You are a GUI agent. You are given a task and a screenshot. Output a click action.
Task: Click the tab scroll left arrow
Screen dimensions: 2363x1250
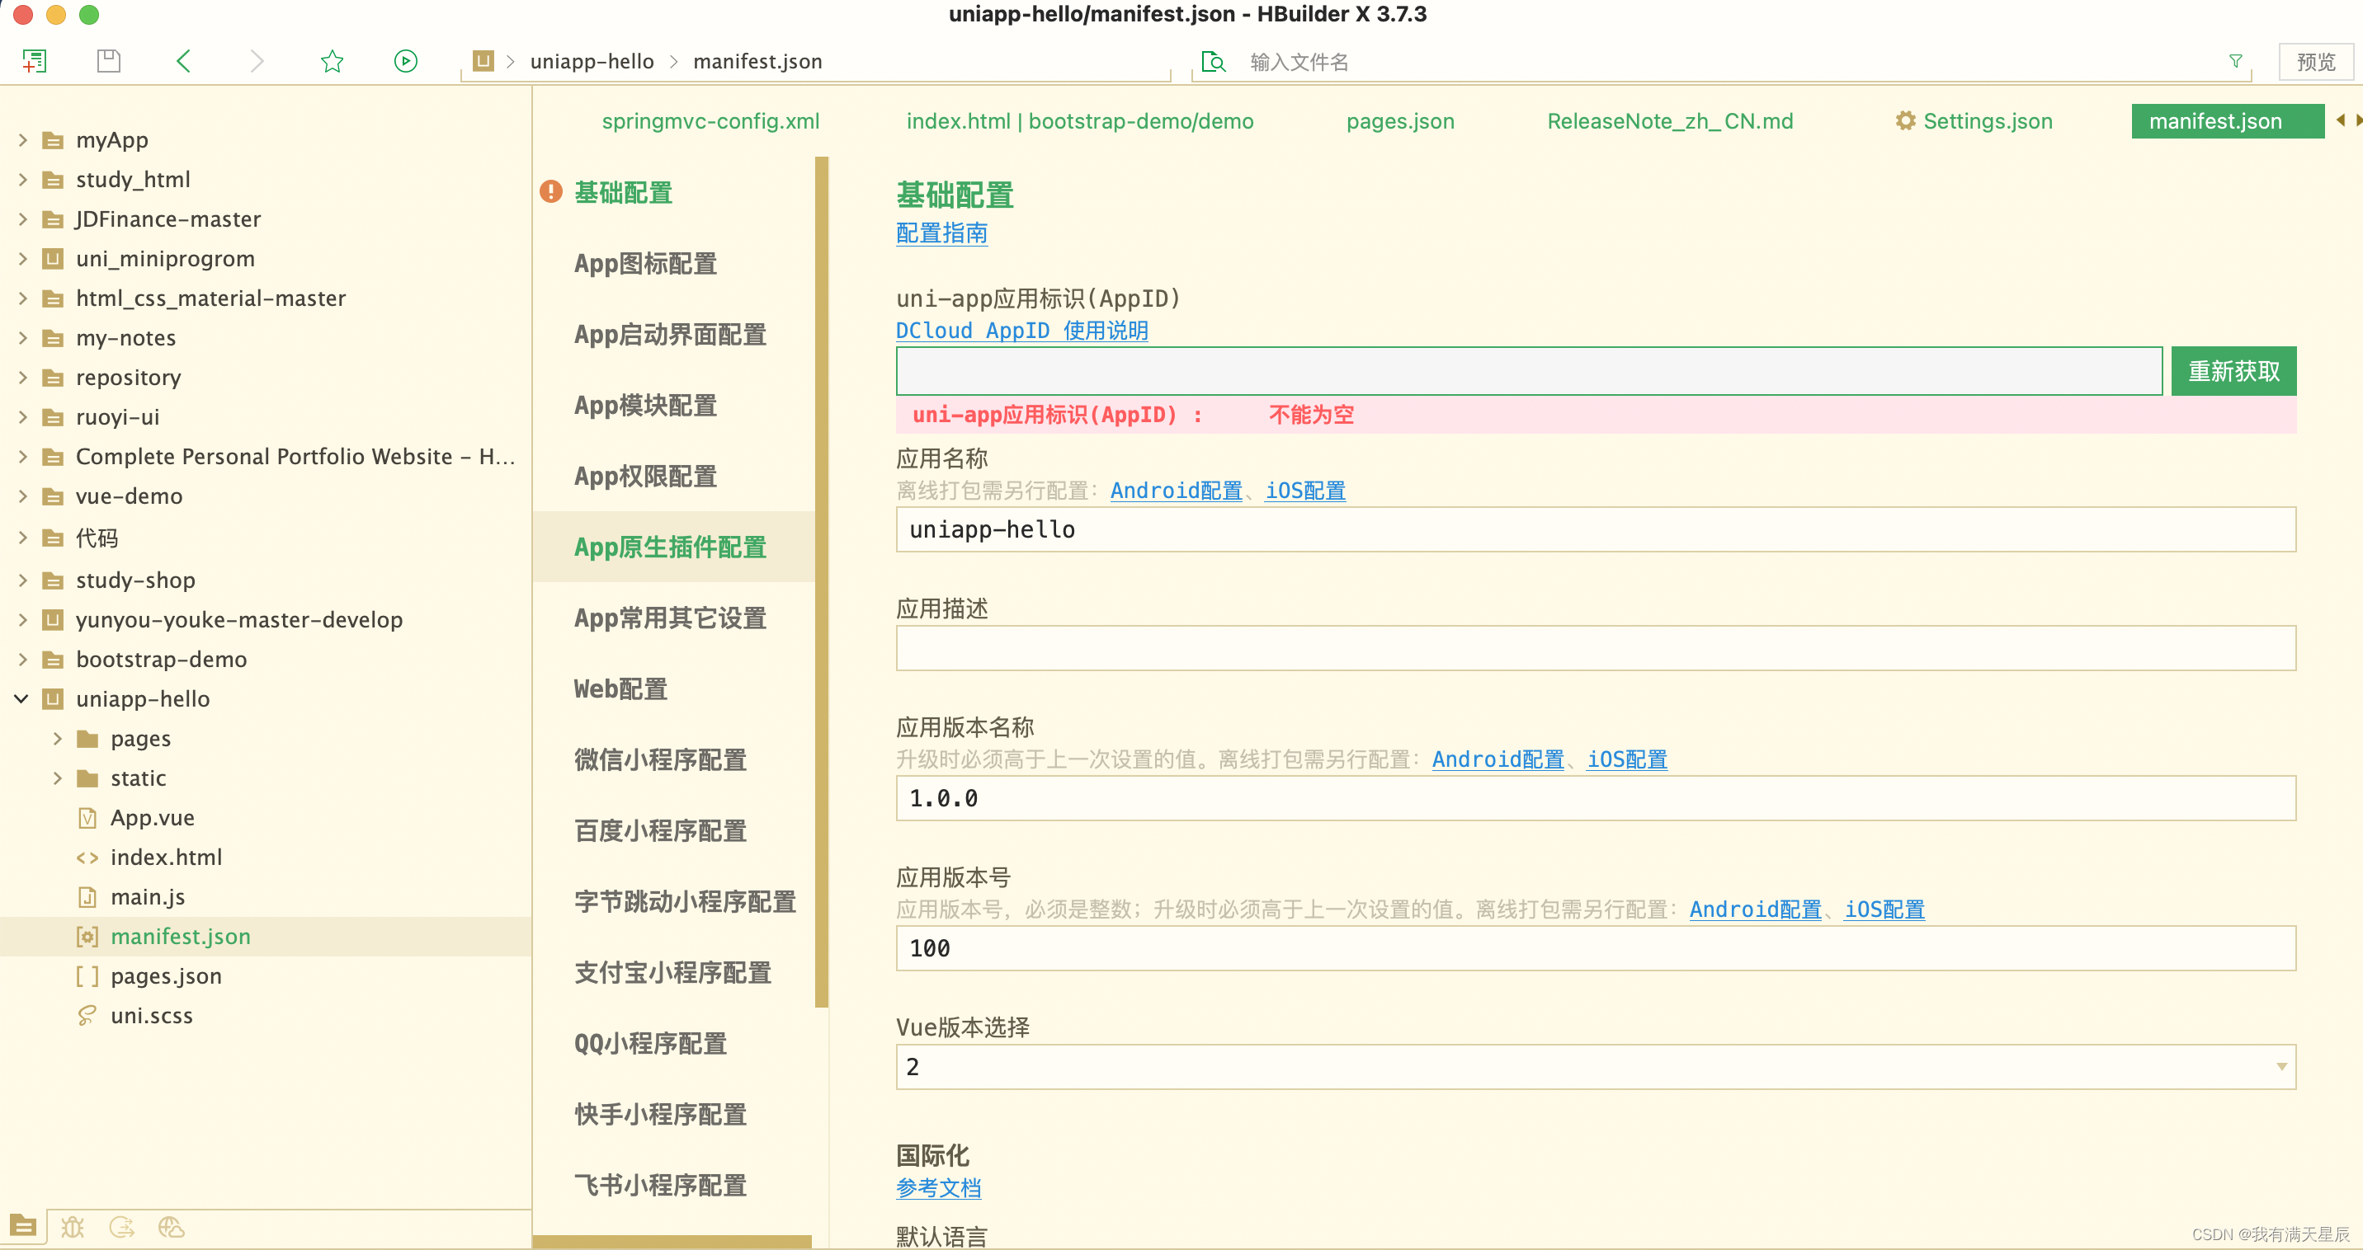[x=2340, y=120]
